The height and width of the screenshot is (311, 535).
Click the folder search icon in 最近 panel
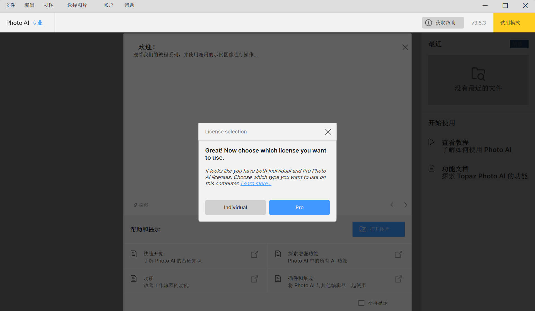pyautogui.click(x=478, y=74)
